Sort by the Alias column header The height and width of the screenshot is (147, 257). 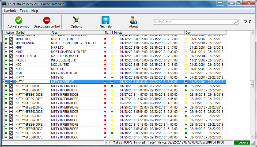click(x=77, y=33)
